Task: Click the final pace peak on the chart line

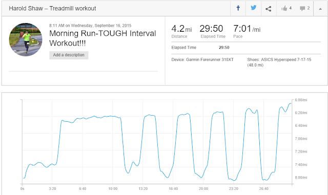Action: pyautogui.click(x=290, y=103)
